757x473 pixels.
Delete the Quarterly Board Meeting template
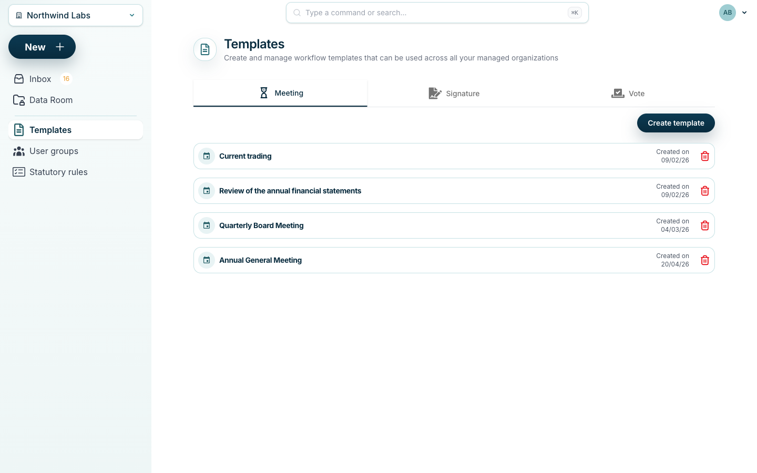click(705, 225)
